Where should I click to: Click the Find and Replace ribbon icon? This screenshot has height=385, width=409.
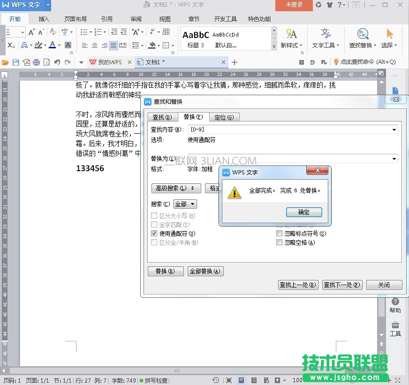pos(362,34)
